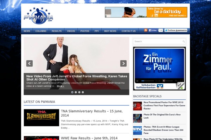Open the INDY NEWS menu
211x140 pixels.
110,31
